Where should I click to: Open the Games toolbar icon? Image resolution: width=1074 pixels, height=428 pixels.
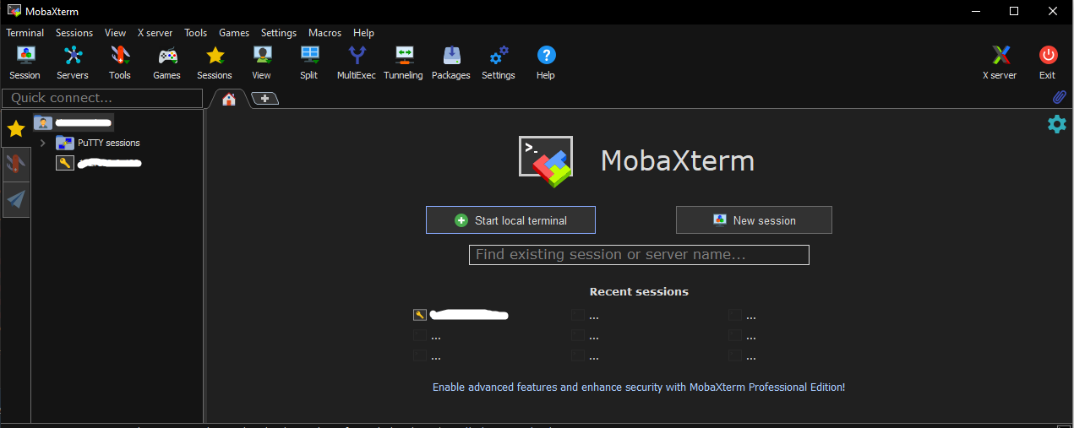(167, 62)
